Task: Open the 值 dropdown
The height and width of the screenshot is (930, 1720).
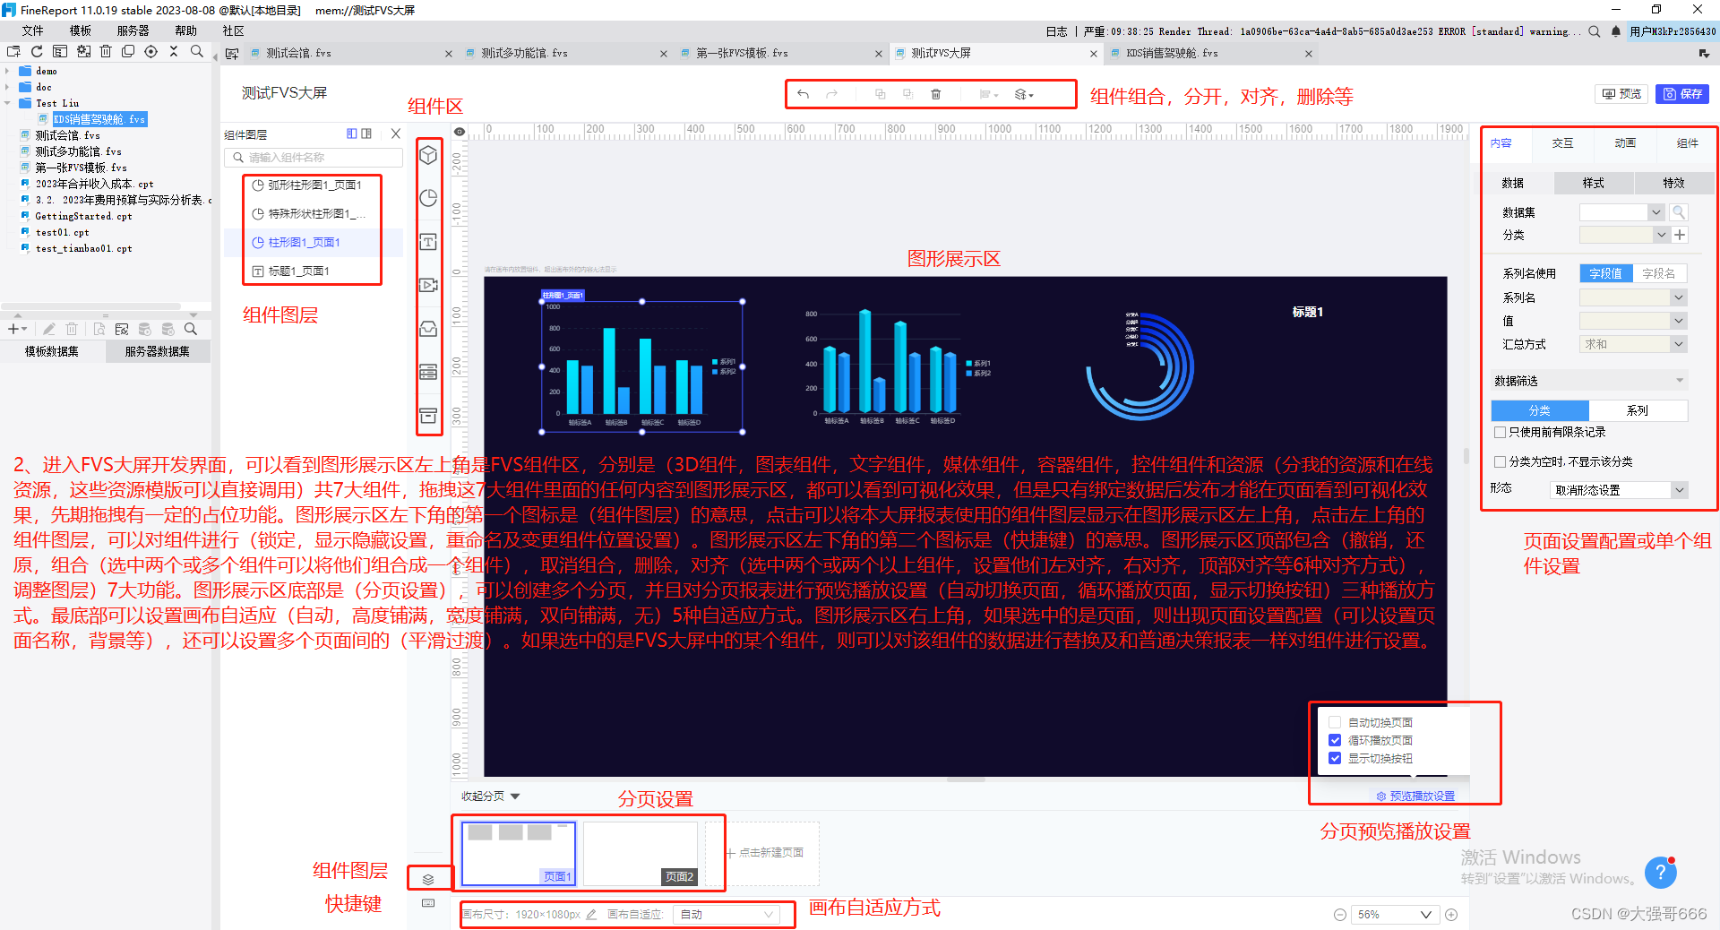Action: [1633, 321]
